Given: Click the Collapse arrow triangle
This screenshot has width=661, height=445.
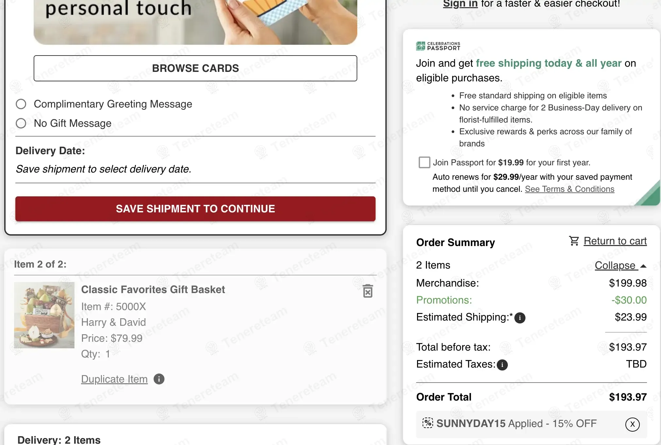Looking at the screenshot, I should coord(643,266).
